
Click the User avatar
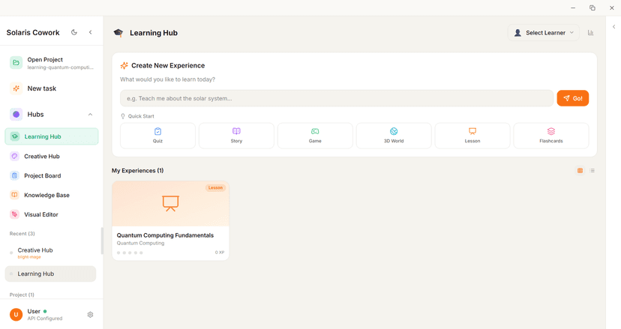point(16,315)
